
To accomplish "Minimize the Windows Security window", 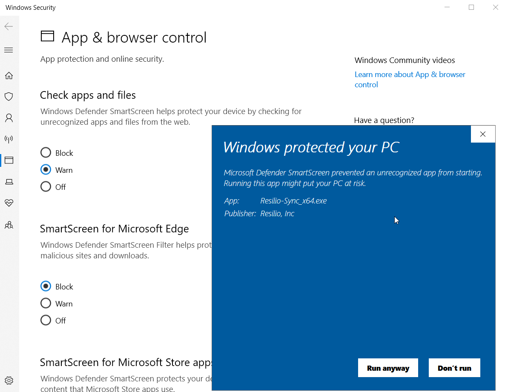I will coord(447,7).
